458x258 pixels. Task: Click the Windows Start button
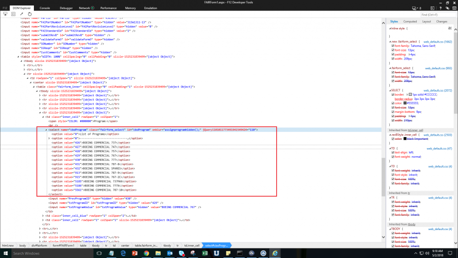pyautogui.click(x=5, y=253)
